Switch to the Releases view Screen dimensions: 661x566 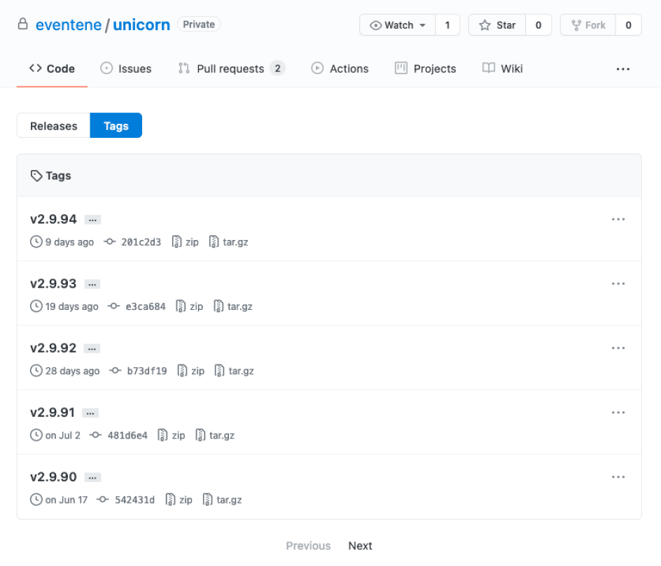tap(53, 125)
